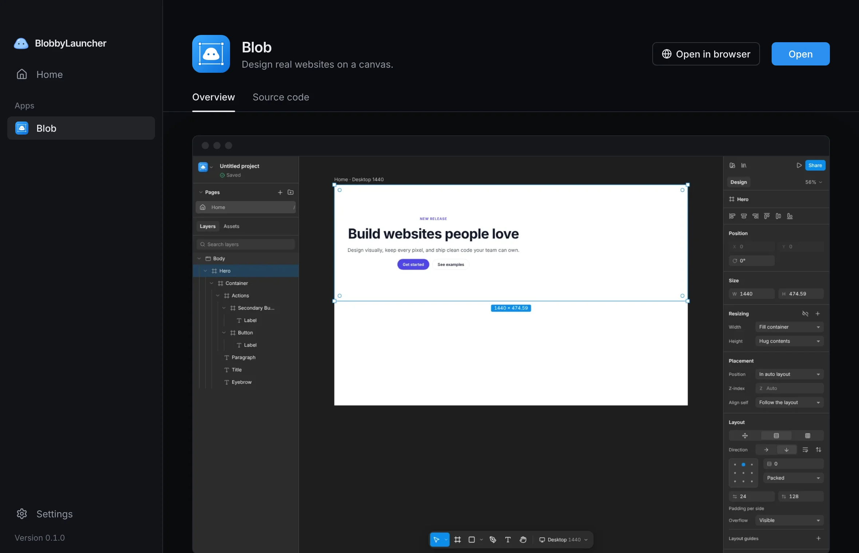The height and width of the screenshot is (553, 859).
Task: Click the Play preview icon
Action: (799, 166)
